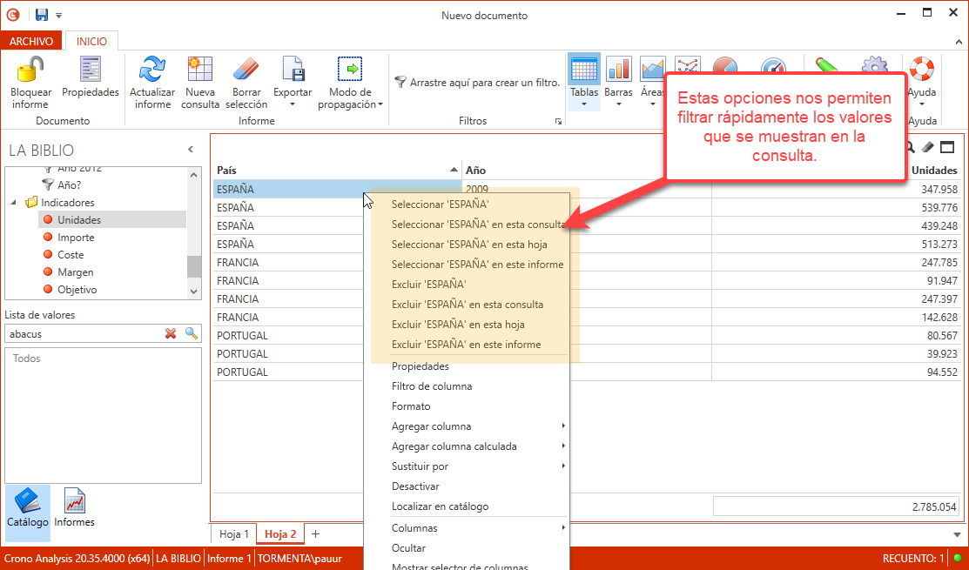
Task: Open the ARCHIVO ribbon tab
Action: [31, 41]
